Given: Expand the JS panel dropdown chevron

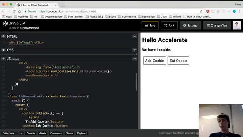Looking at the screenshot, I should coord(134,59).
